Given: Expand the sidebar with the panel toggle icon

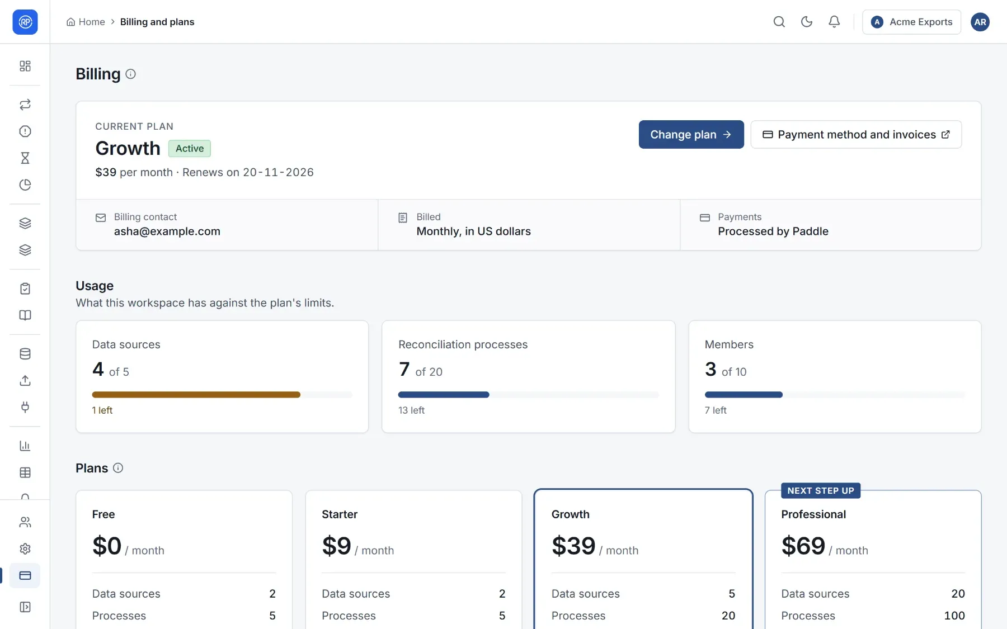Looking at the screenshot, I should pyautogui.click(x=25, y=607).
